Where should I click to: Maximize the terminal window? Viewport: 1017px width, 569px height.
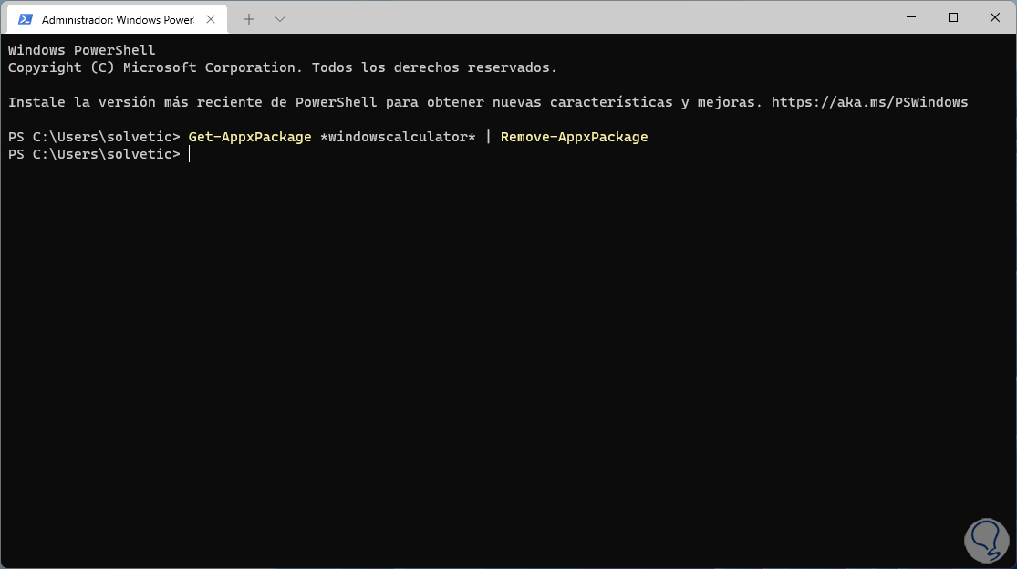pos(953,17)
